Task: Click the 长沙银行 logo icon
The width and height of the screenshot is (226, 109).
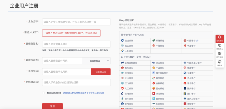Action: (122, 78)
